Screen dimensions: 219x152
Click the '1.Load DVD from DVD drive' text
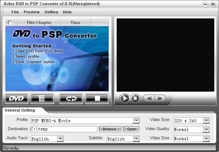pos(37,51)
